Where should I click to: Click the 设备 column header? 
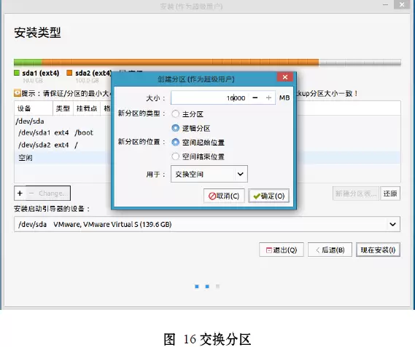pyautogui.click(x=34, y=108)
